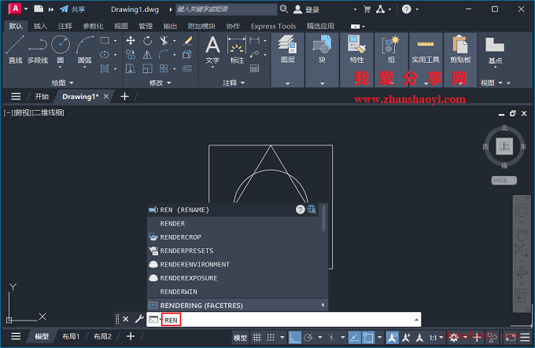535x348 pixels.
Task: Select the Line (直线) tool
Action: pos(15,49)
